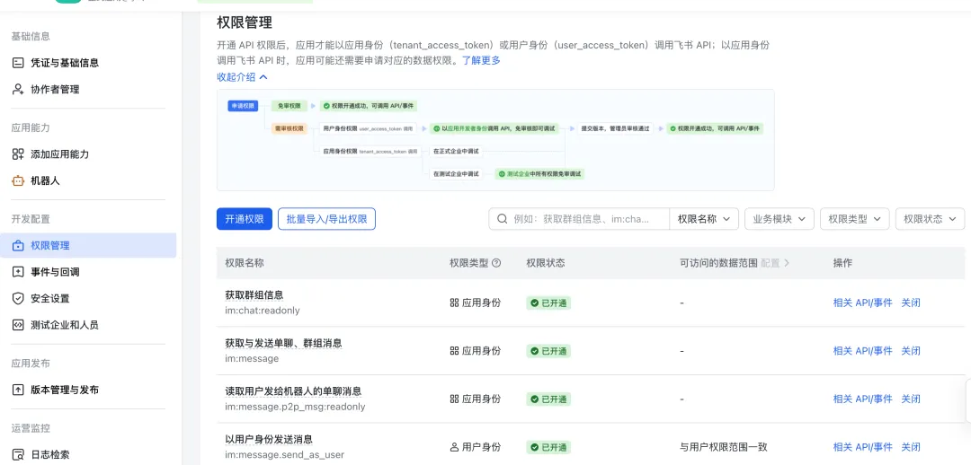Image resolution: width=971 pixels, height=465 pixels.
Task: Click 关闭 for im:message.p2p_msg:readonly permission
Action: [x=911, y=399]
